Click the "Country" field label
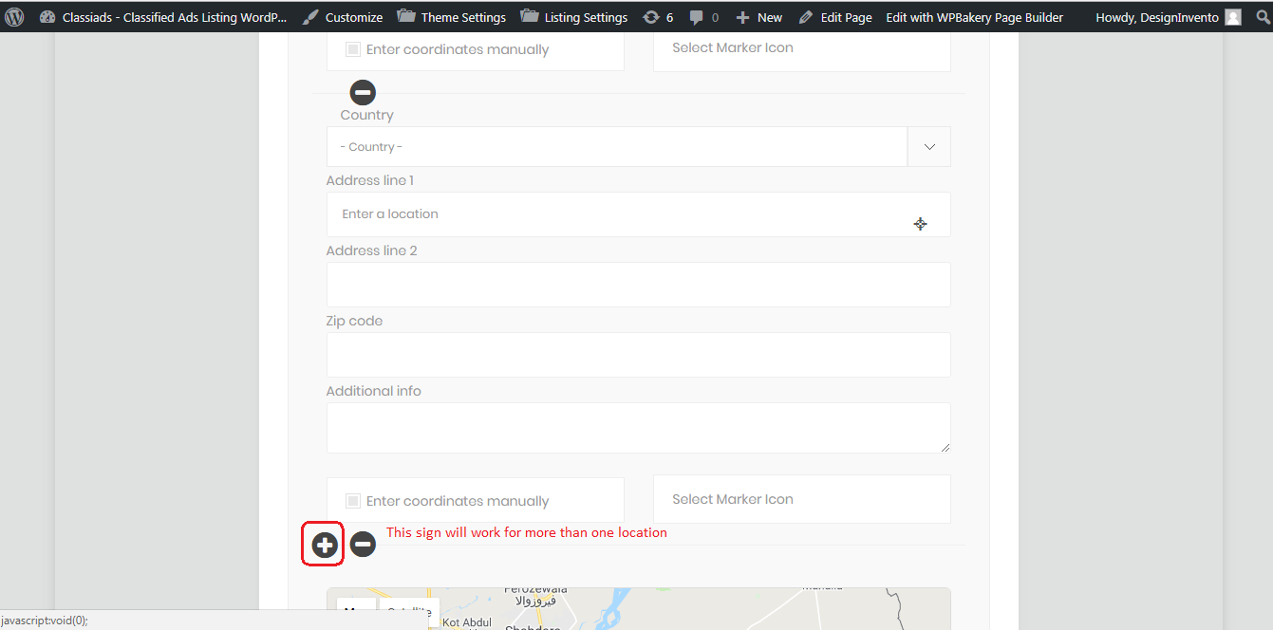This screenshot has width=1273, height=630. 367,115
